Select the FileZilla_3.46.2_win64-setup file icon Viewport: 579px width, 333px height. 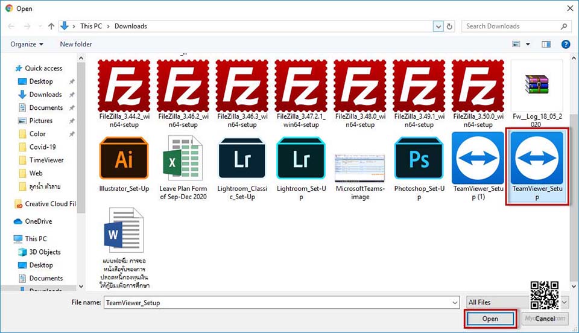click(x=183, y=86)
